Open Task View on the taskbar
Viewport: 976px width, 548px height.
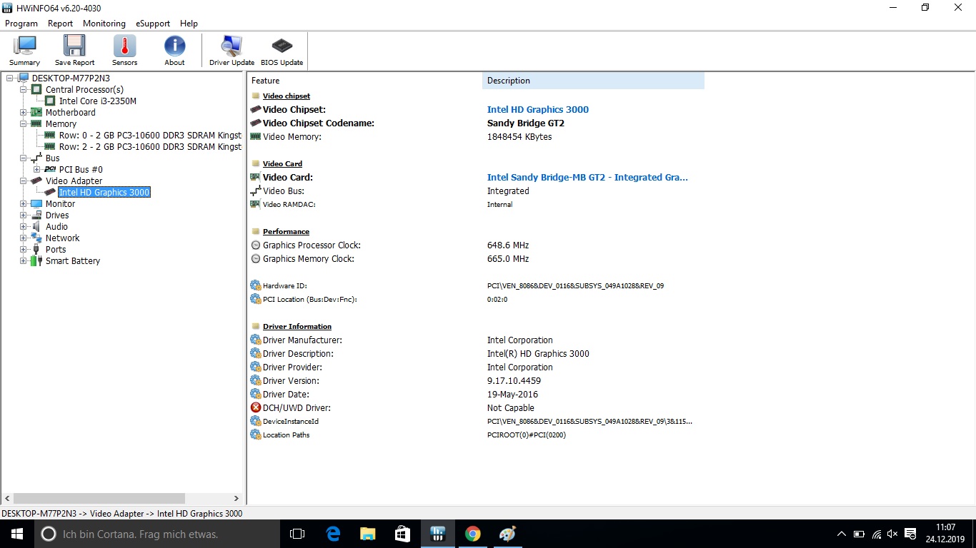click(x=297, y=534)
